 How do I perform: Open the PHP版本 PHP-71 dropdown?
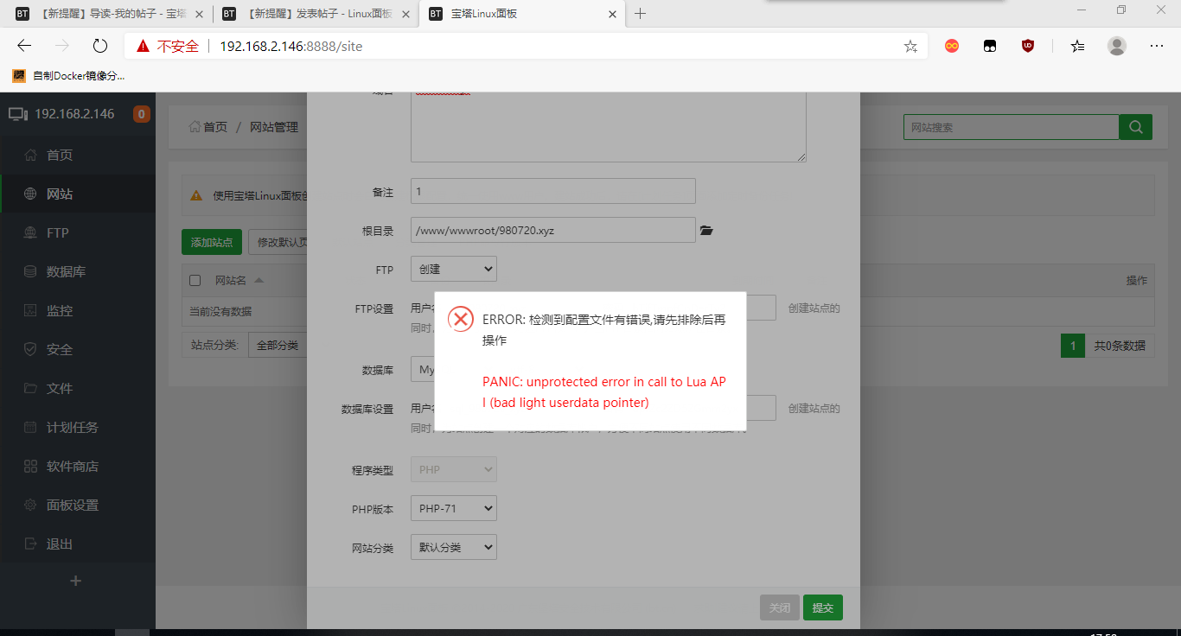(454, 508)
